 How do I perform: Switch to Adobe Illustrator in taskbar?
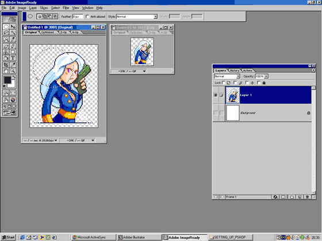[139, 238]
